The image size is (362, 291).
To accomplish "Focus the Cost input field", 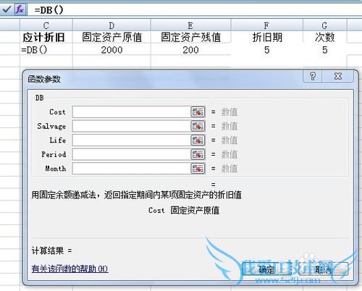I will [132, 112].
